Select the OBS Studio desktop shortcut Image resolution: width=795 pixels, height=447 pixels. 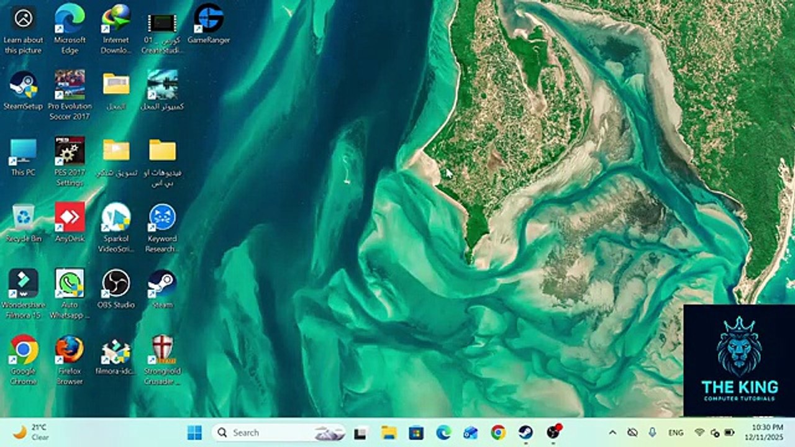[116, 290]
